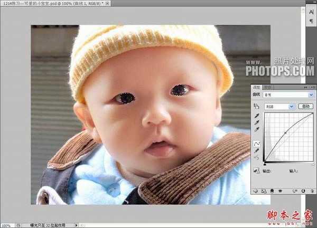317x228 pixels.
Task: Select the pencil draw curve mode
Action: point(257,150)
